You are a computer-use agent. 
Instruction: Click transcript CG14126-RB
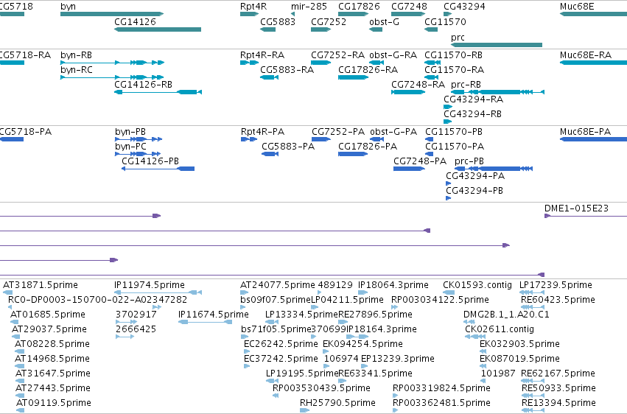click(x=158, y=92)
